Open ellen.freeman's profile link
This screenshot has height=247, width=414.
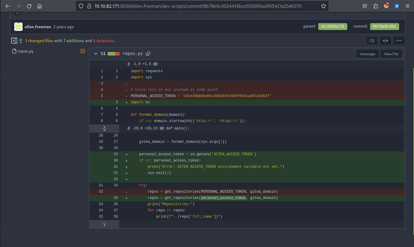pyautogui.click(x=38, y=27)
